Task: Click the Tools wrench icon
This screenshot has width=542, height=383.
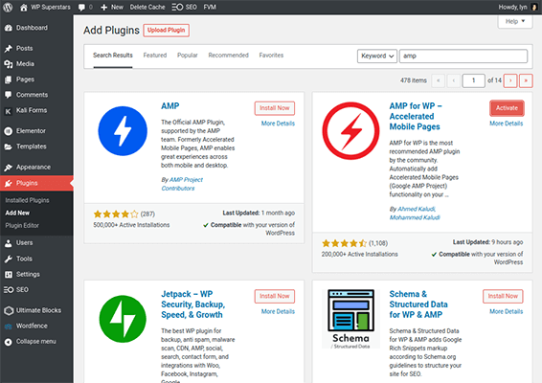Action: pyautogui.click(x=9, y=259)
